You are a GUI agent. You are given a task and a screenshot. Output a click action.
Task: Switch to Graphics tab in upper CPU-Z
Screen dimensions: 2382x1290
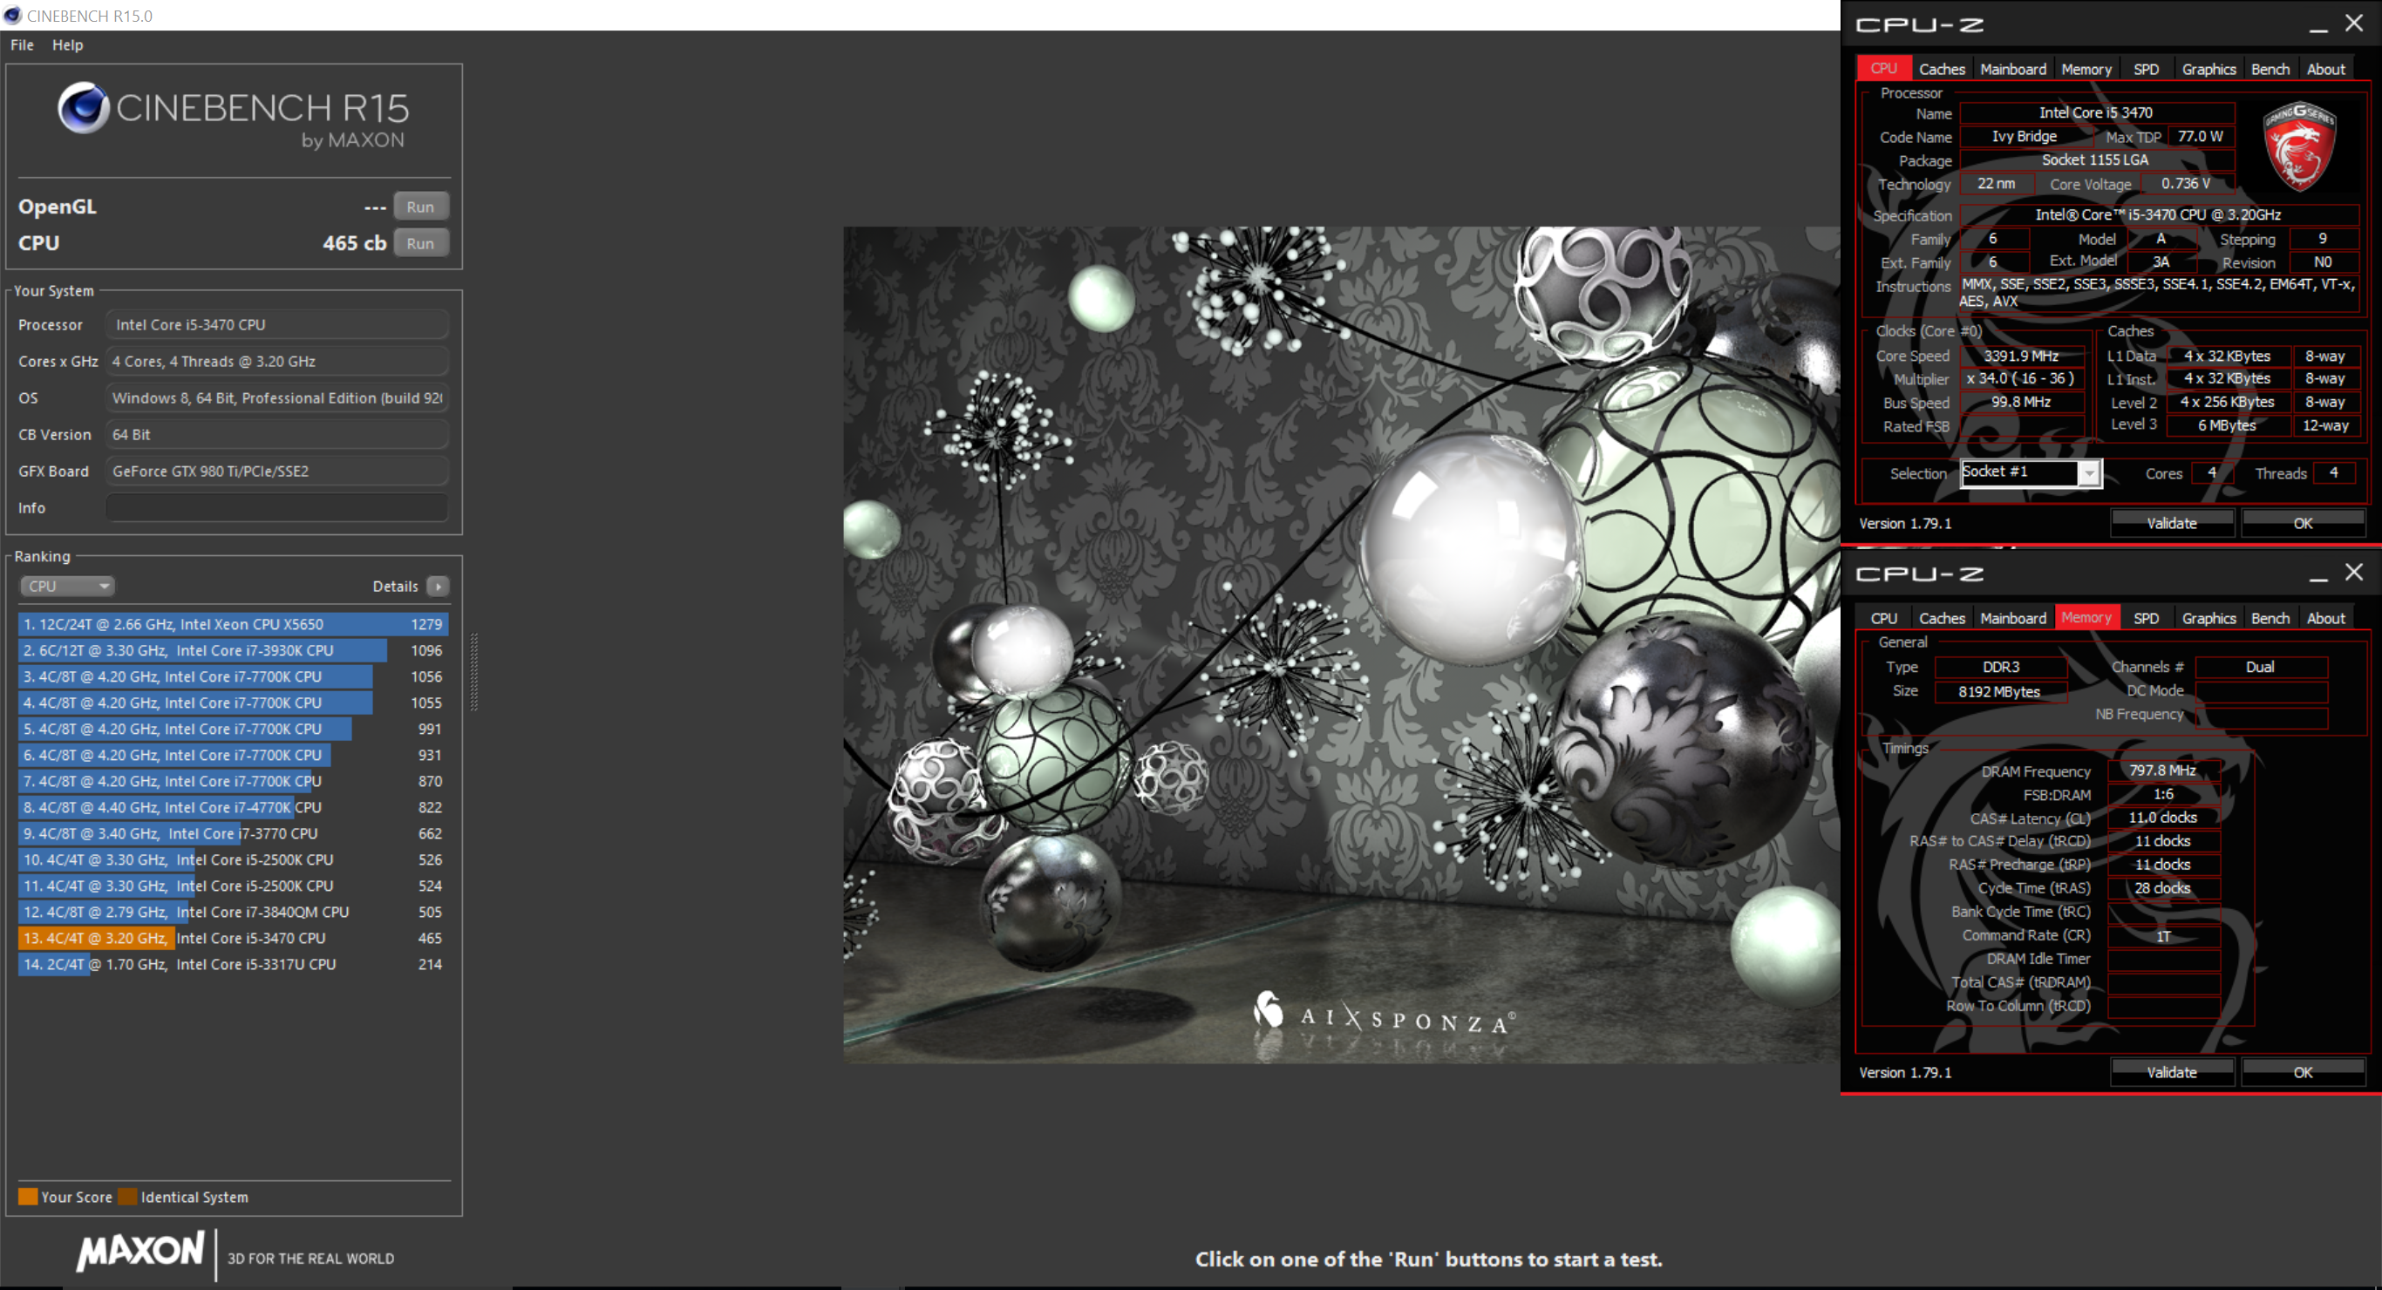(x=2208, y=70)
